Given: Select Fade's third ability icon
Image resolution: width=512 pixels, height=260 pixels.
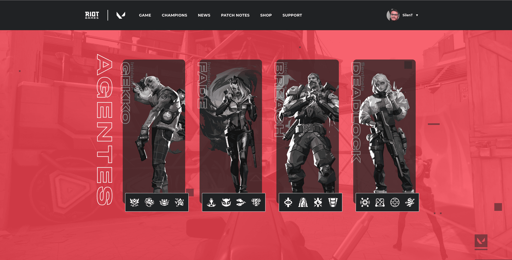Looking at the screenshot, I should click(241, 202).
